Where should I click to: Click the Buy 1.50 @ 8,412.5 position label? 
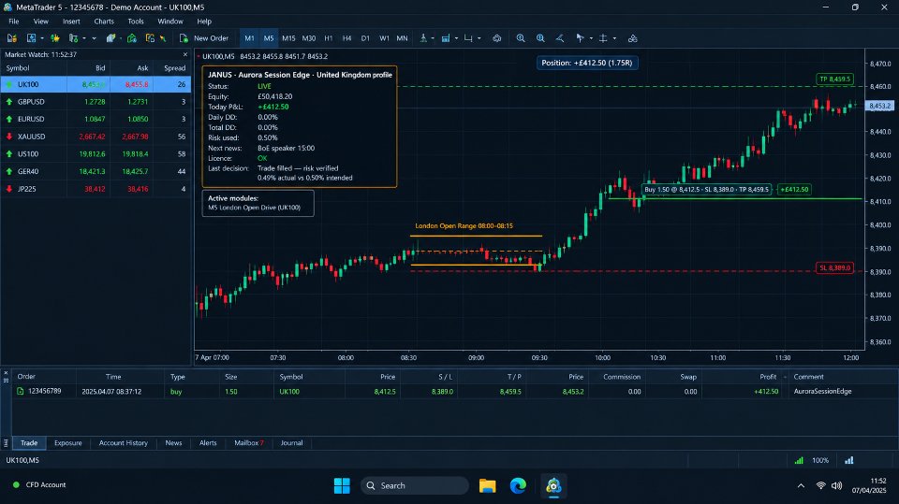[x=706, y=189]
